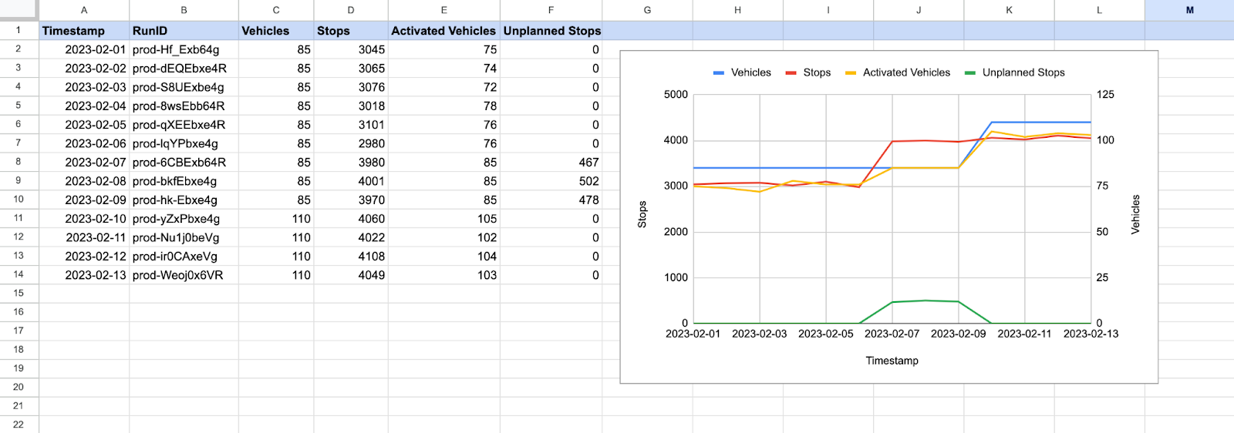Image resolution: width=1234 pixels, height=433 pixels.
Task: Select cell prod-ir0CAxeVg
Action: [x=184, y=257]
